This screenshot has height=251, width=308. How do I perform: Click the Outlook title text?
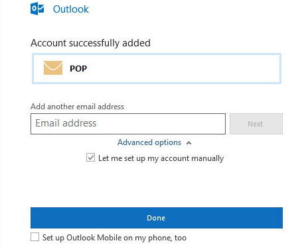tap(71, 9)
